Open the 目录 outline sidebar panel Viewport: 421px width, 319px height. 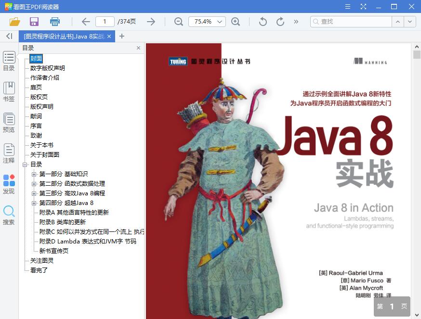(x=9, y=61)
